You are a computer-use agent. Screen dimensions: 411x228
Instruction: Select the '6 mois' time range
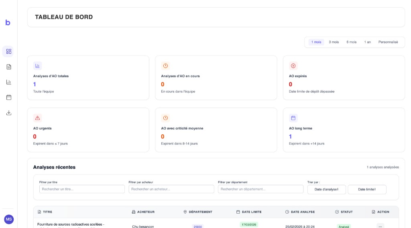pyautogui.click(x=351, y=42)
